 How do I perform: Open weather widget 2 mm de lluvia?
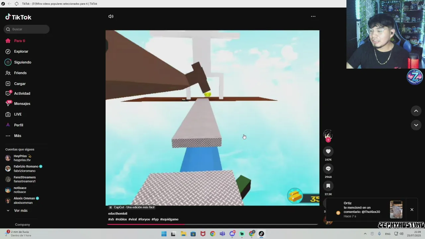[18, 234]
